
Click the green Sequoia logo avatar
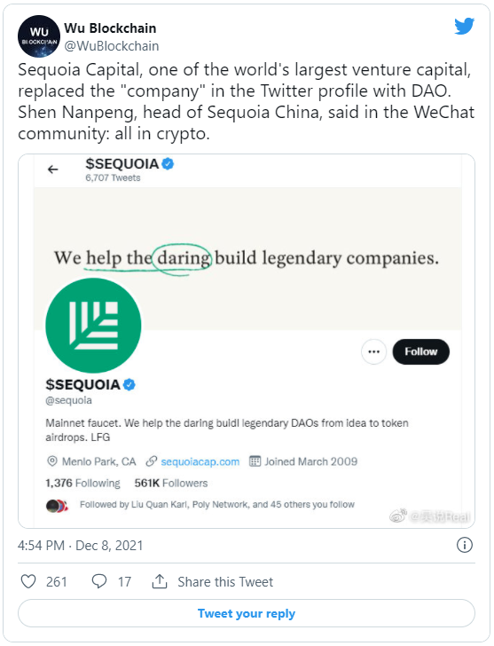[x=93, y=326]
